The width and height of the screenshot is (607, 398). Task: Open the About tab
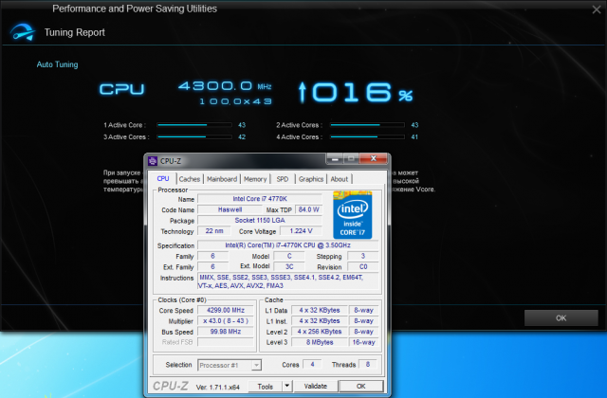pos(340,179)
